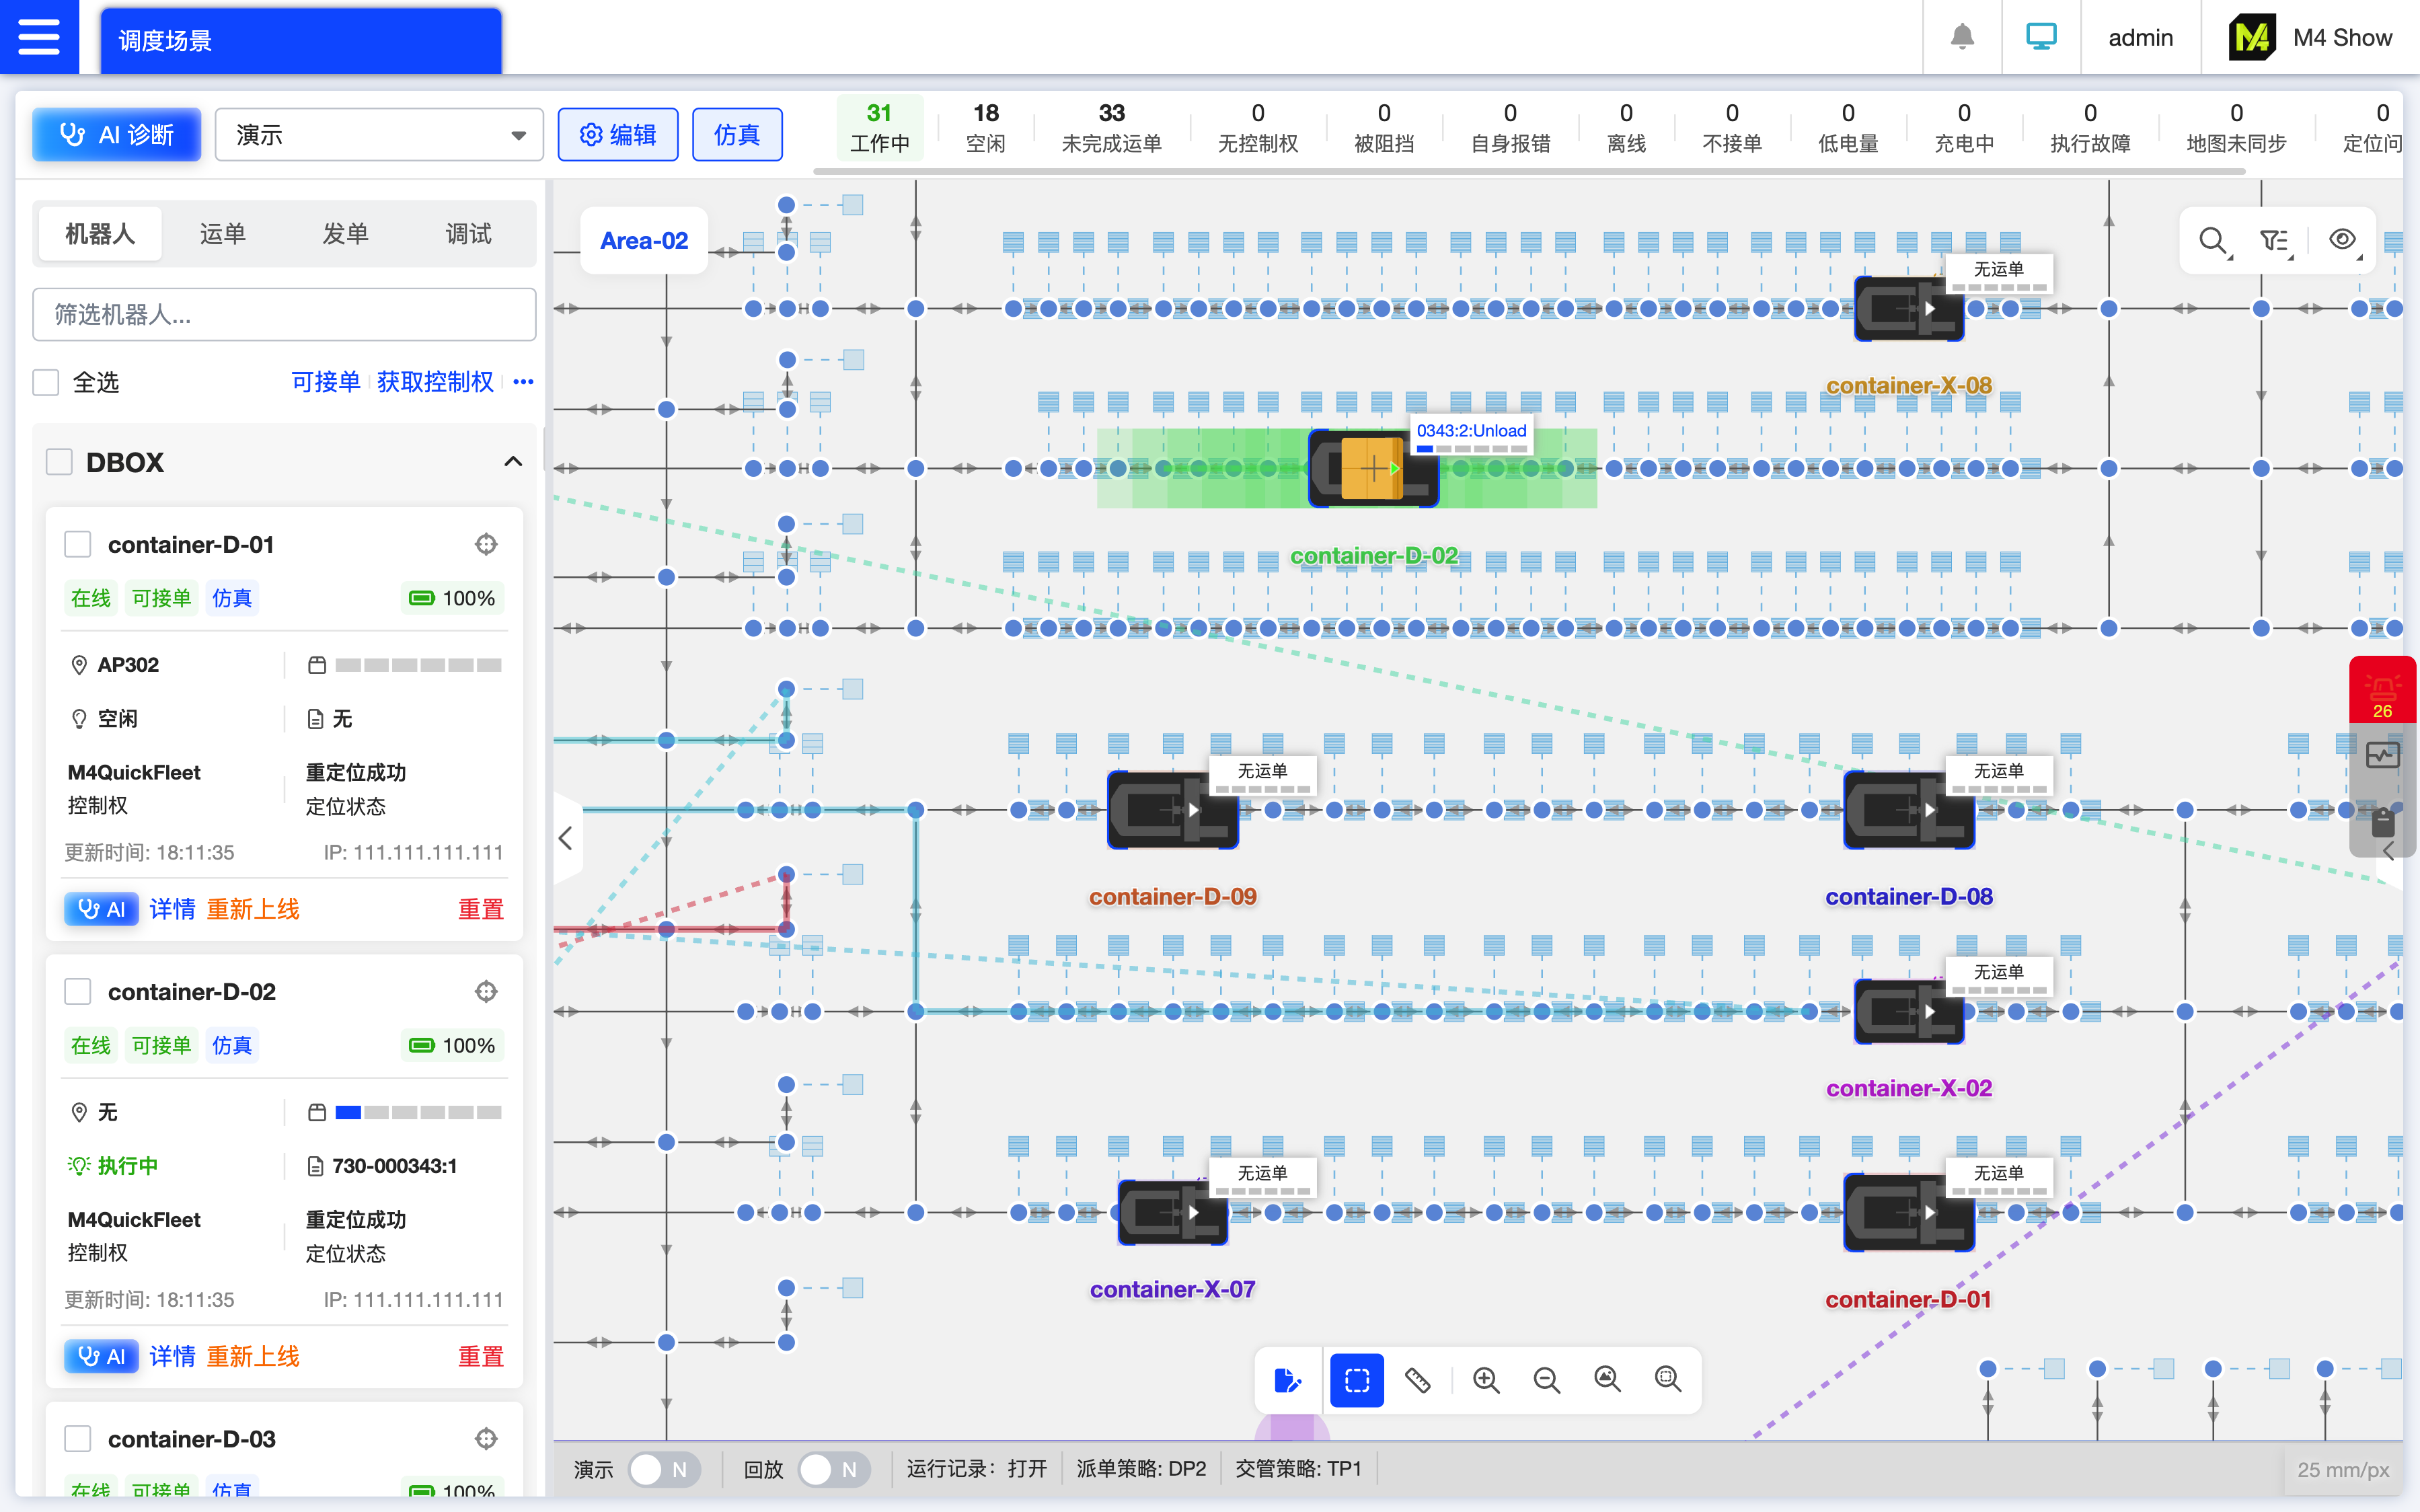Toggle the 回放 playback switch
This screenshot has height=1512, width=2420.
pos(833,1469)
